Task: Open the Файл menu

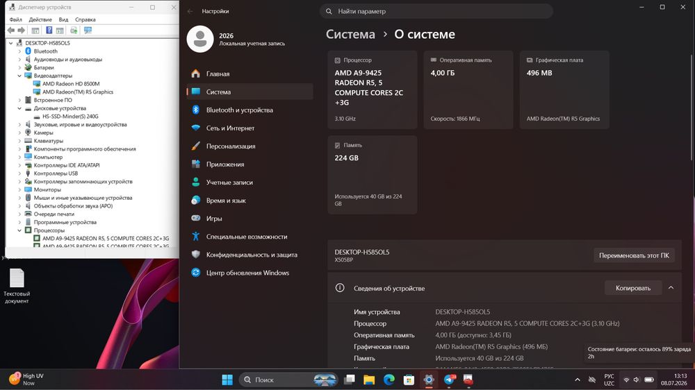Action: point(15,19)
